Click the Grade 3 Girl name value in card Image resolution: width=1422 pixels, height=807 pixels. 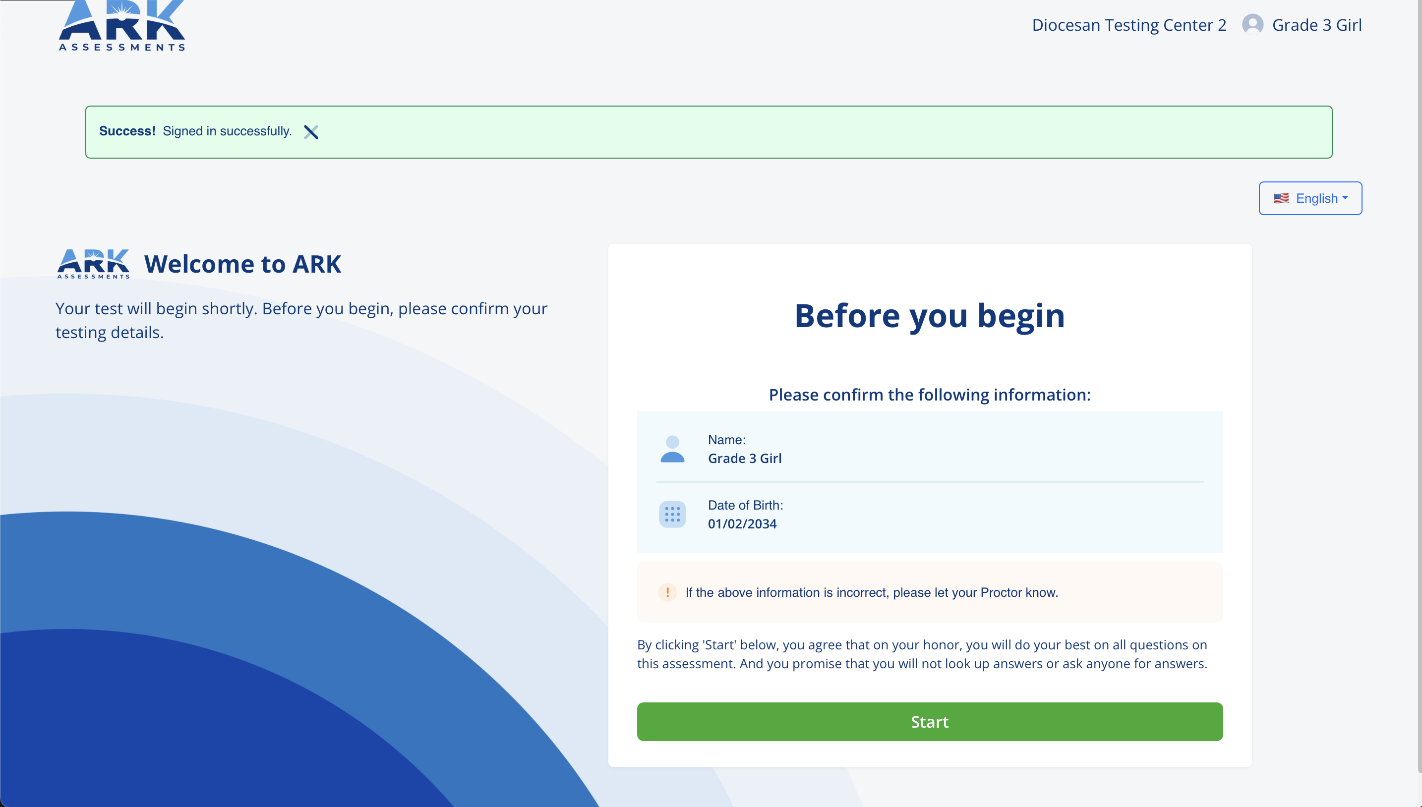pos(745,459)
